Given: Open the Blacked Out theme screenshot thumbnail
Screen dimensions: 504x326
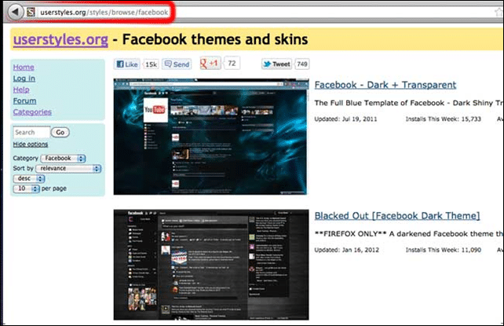Looking at the screenshot, I should coord(211,265).
